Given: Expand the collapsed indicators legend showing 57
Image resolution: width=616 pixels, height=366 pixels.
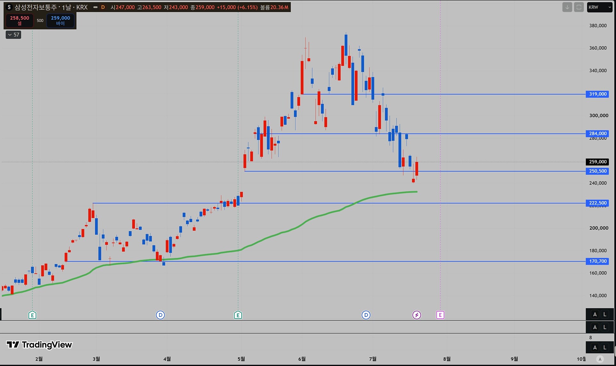Looking at the screenshot, I should [x=13, y=35].
